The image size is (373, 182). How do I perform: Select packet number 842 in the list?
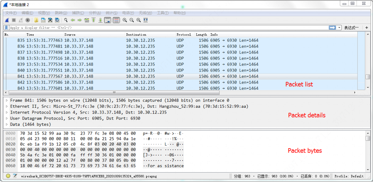(x=180, y=82)
